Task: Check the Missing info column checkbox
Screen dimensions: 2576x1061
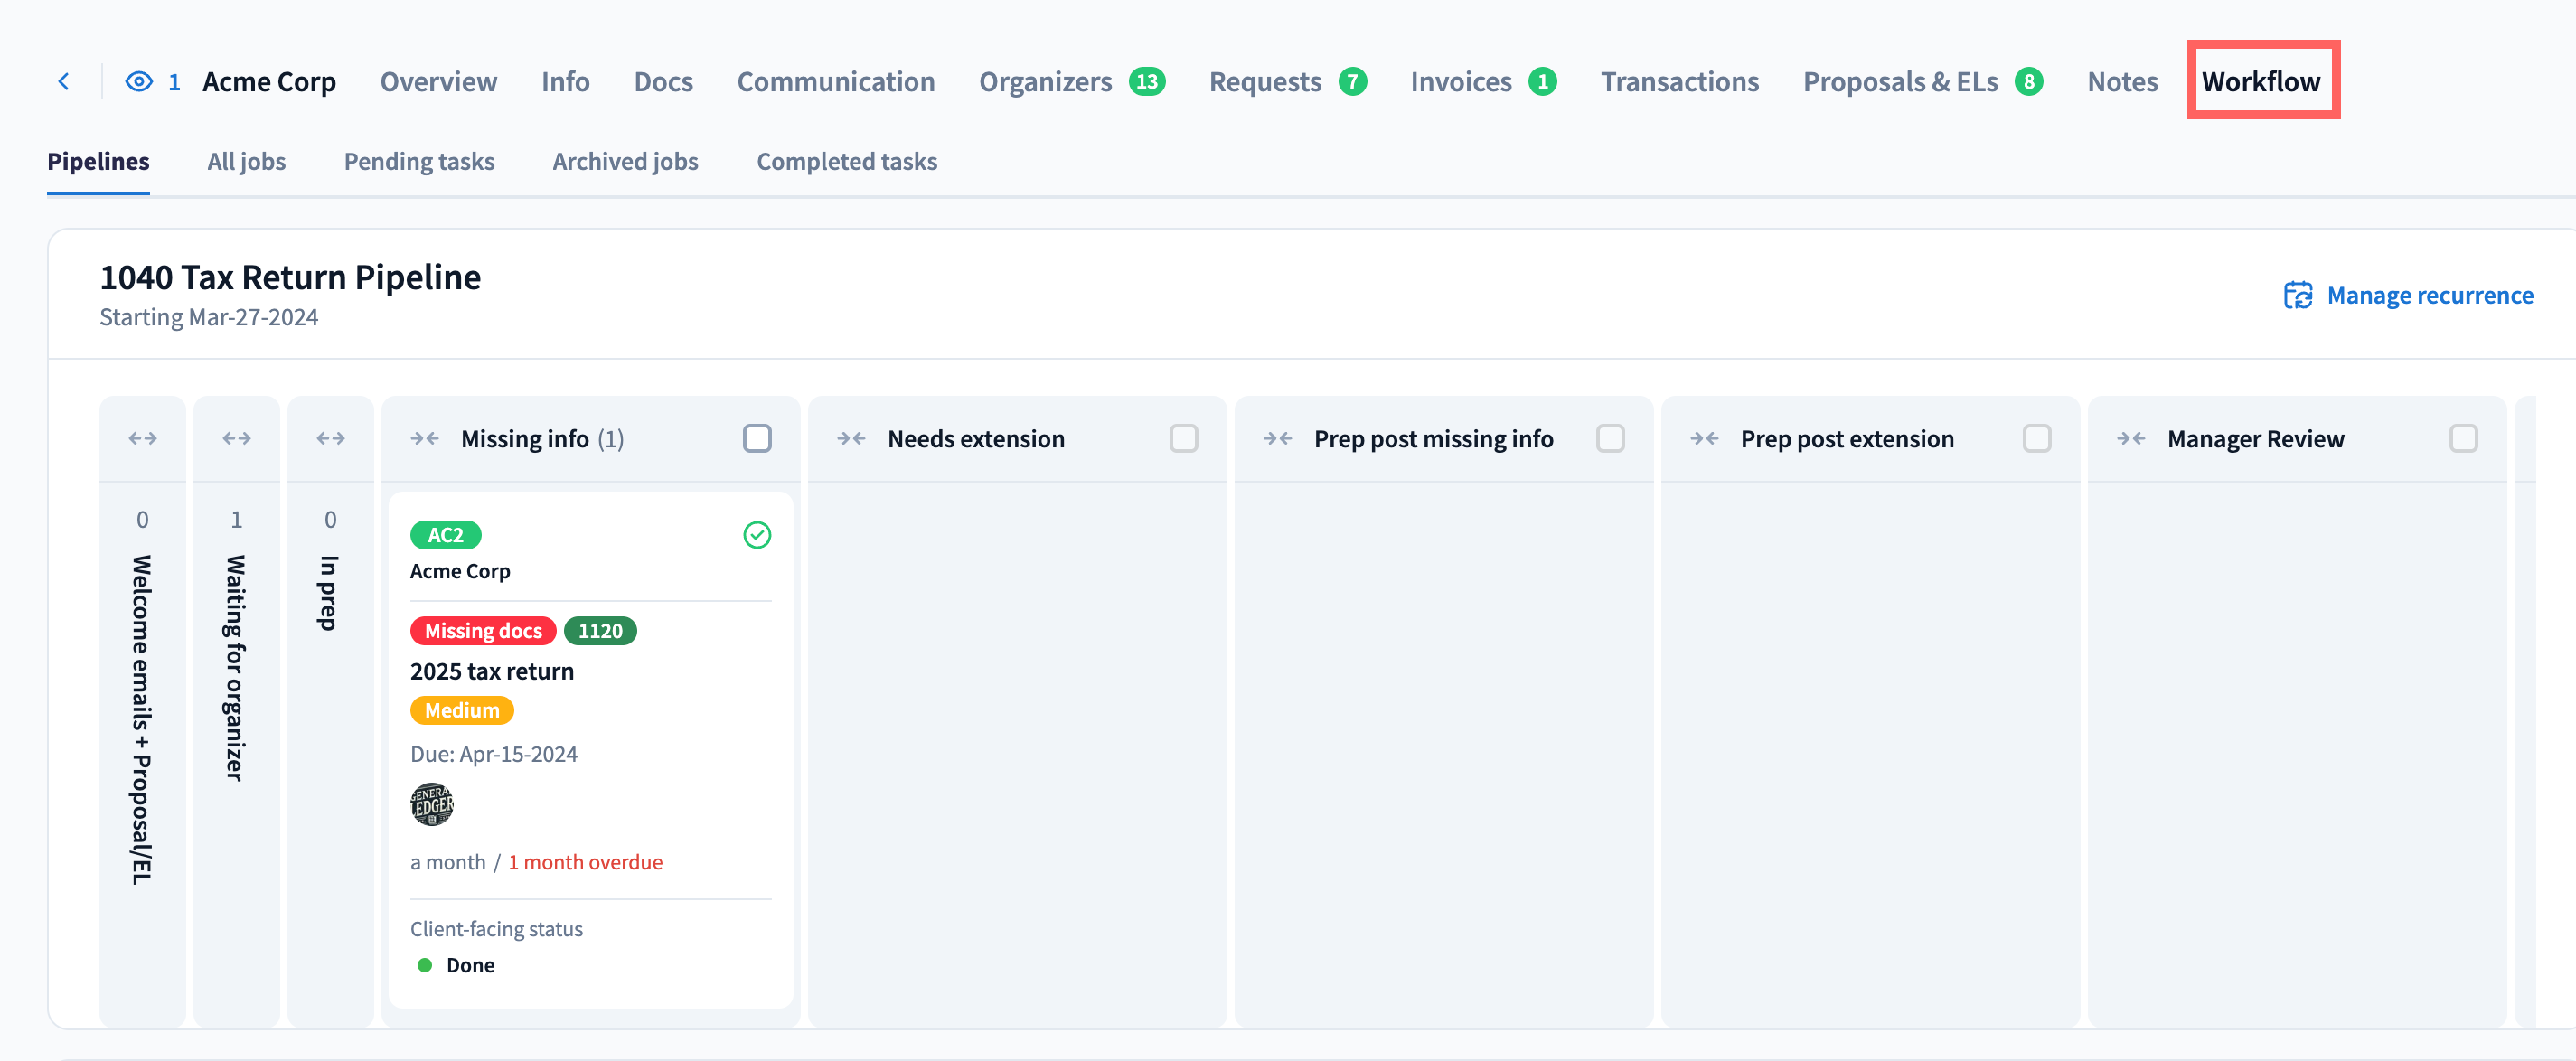Action: coord(757,439)
